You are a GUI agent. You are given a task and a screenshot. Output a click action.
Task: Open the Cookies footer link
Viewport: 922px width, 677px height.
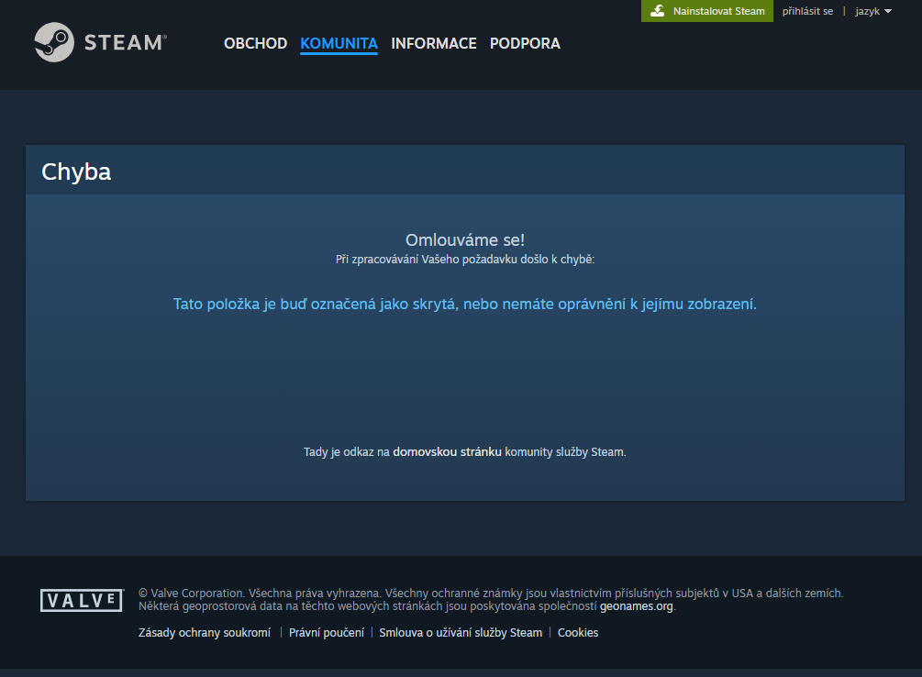[578, 632]
